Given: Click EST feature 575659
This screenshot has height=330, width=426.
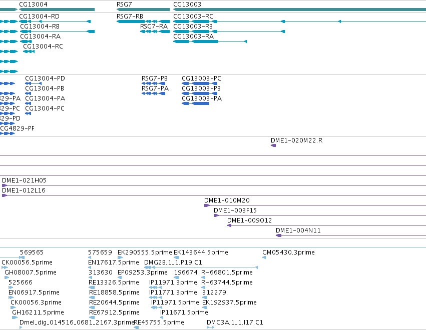Looking at the screenshot, I should 100,252.
